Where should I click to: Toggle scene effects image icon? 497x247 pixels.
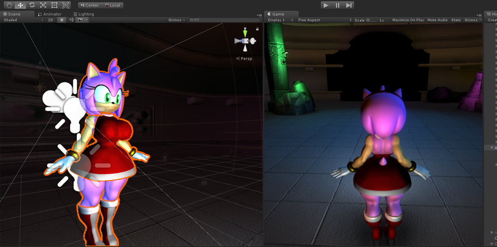80,20
